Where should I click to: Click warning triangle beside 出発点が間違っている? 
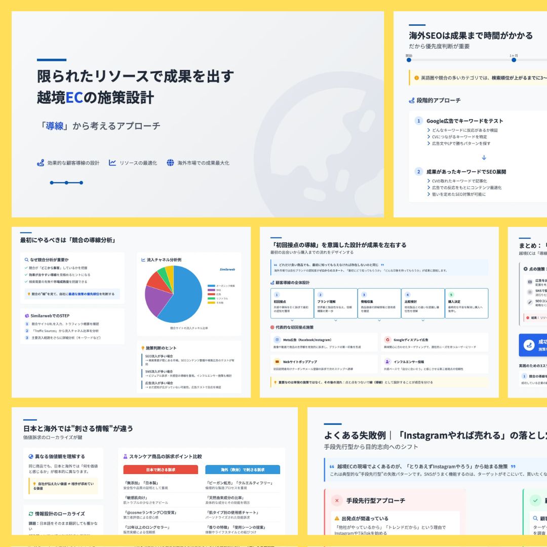pos(337,519)
